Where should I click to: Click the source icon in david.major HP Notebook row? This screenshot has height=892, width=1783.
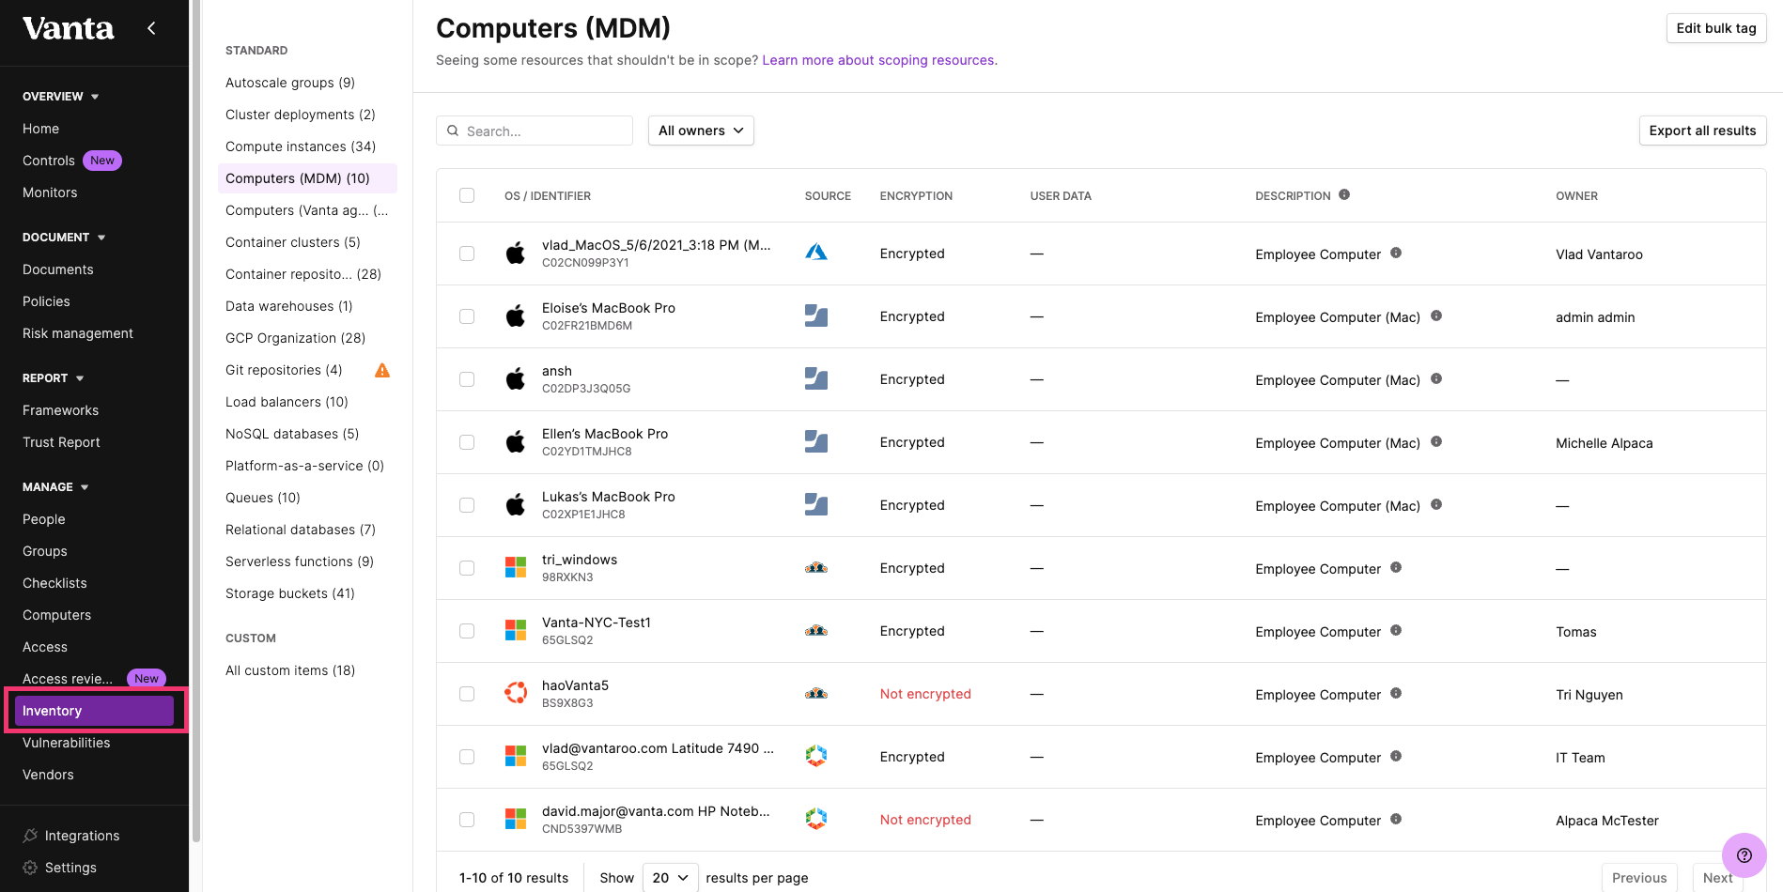pos(816,819)
